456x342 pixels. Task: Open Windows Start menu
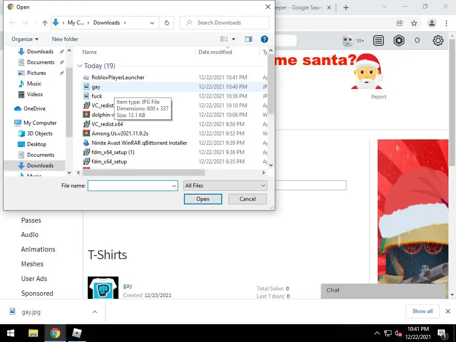11,333
